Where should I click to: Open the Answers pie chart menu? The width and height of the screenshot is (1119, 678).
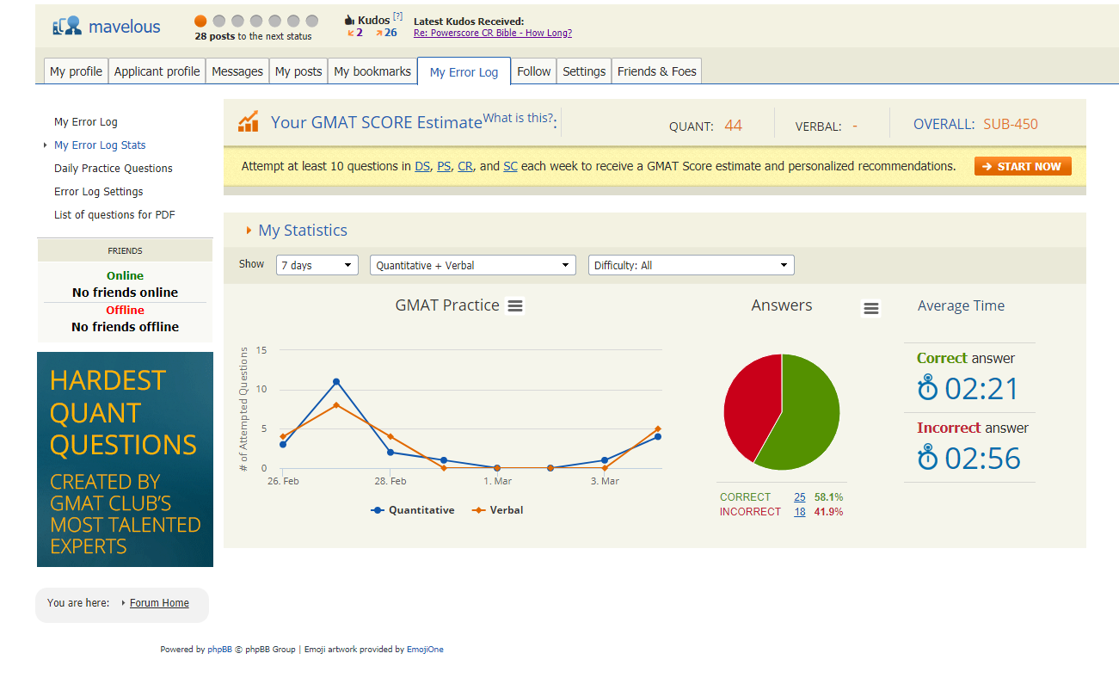[x=871, y=307]
